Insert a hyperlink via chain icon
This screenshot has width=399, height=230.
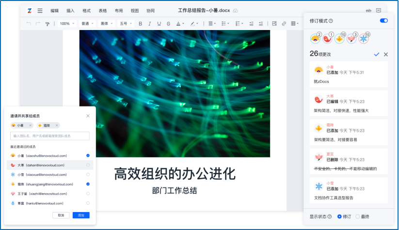[284, 24]
